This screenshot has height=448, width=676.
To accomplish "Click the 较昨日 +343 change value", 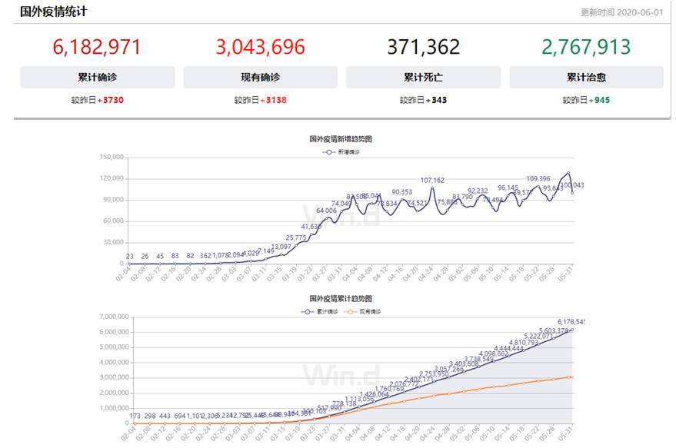I will pos(423,100).
